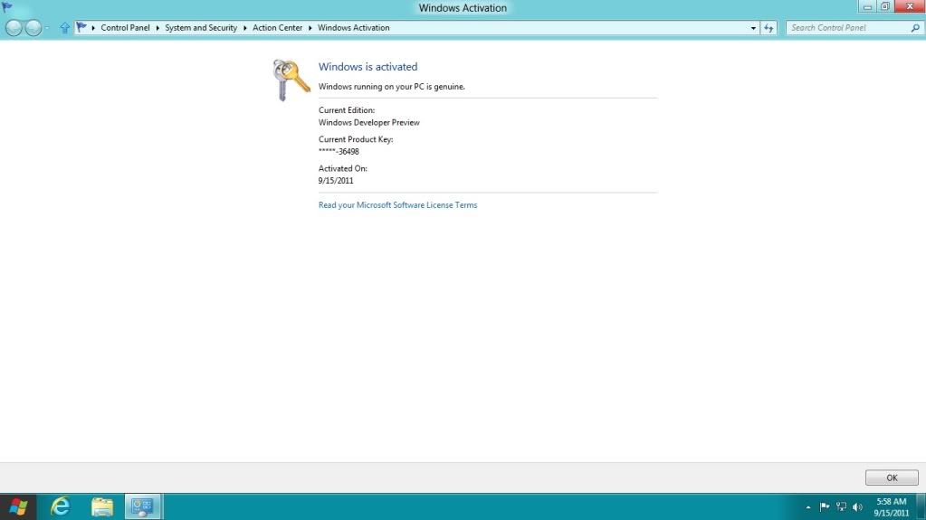Open the address bar history dropdown
This screenshot has height=520, width=926.
point(753,28)
